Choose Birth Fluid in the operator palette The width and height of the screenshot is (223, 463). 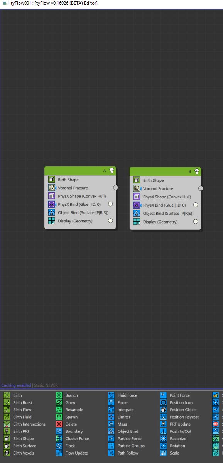coord(17,417)
